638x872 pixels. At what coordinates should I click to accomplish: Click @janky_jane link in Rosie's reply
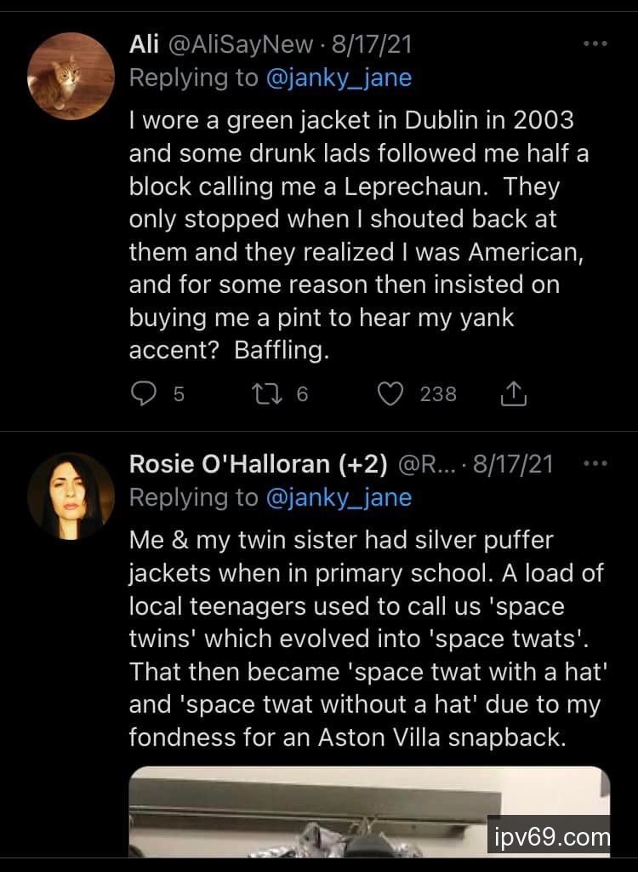pyautogui.click(x=339, y=498)
